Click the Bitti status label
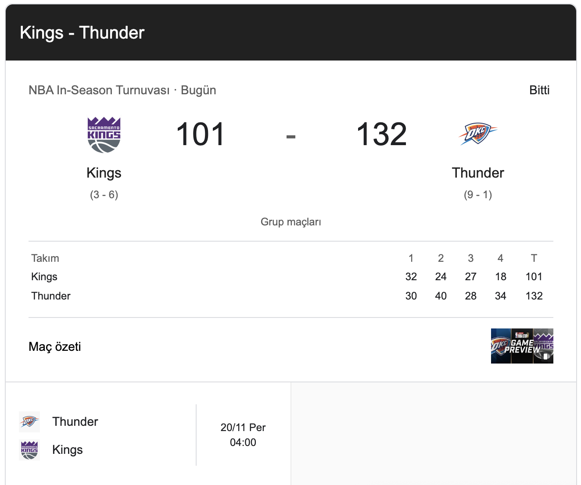Screen dimensions: 581x485 539,90
